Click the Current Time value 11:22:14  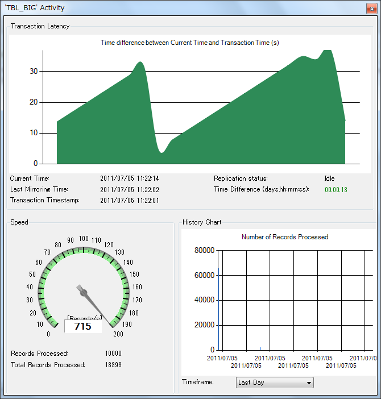point(129,178)
